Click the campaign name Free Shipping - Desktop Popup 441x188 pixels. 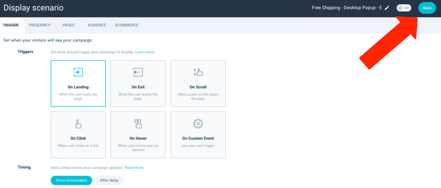click(347, 8)
